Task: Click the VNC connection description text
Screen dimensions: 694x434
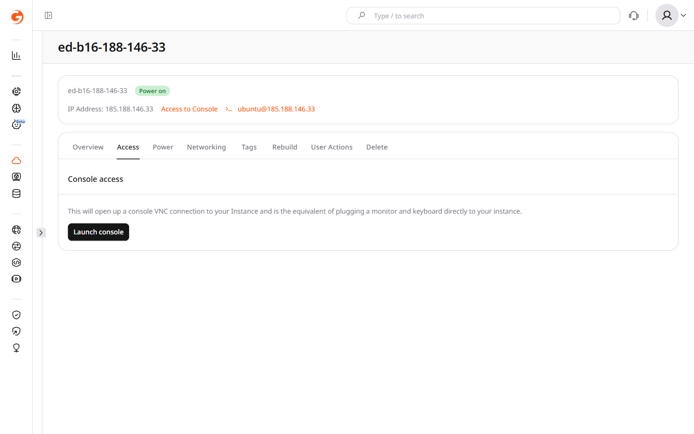Action: pyautogui.click(x=295, y=211)
